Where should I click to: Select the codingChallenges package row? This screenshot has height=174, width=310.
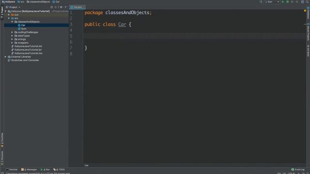pos(36,32)
